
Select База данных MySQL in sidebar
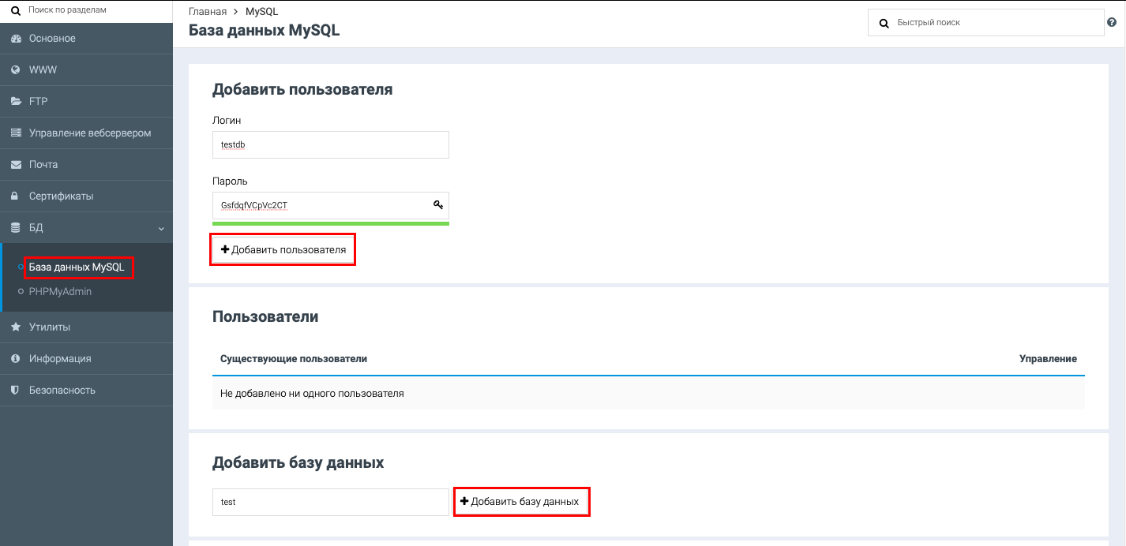[77, 267]
